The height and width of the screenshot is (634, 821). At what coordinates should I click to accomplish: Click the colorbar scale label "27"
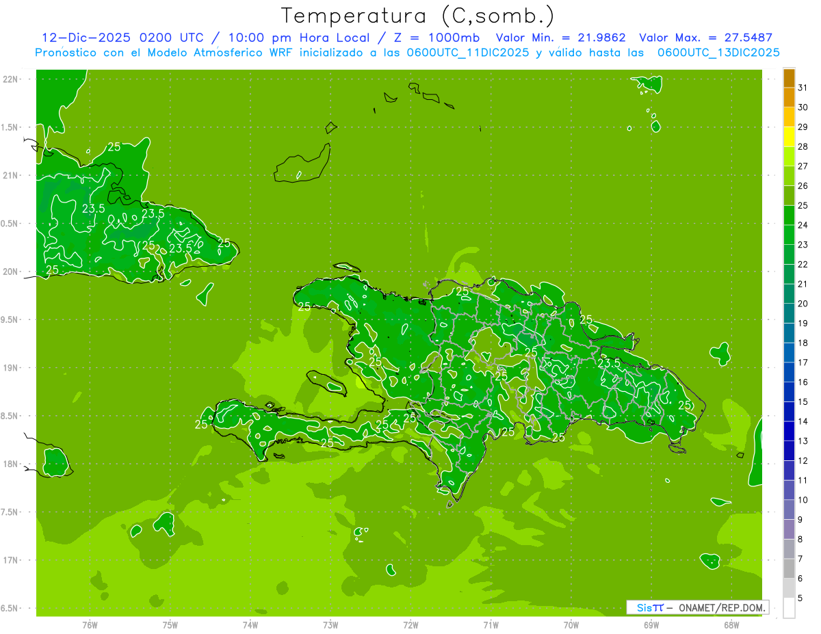(803, 166)
